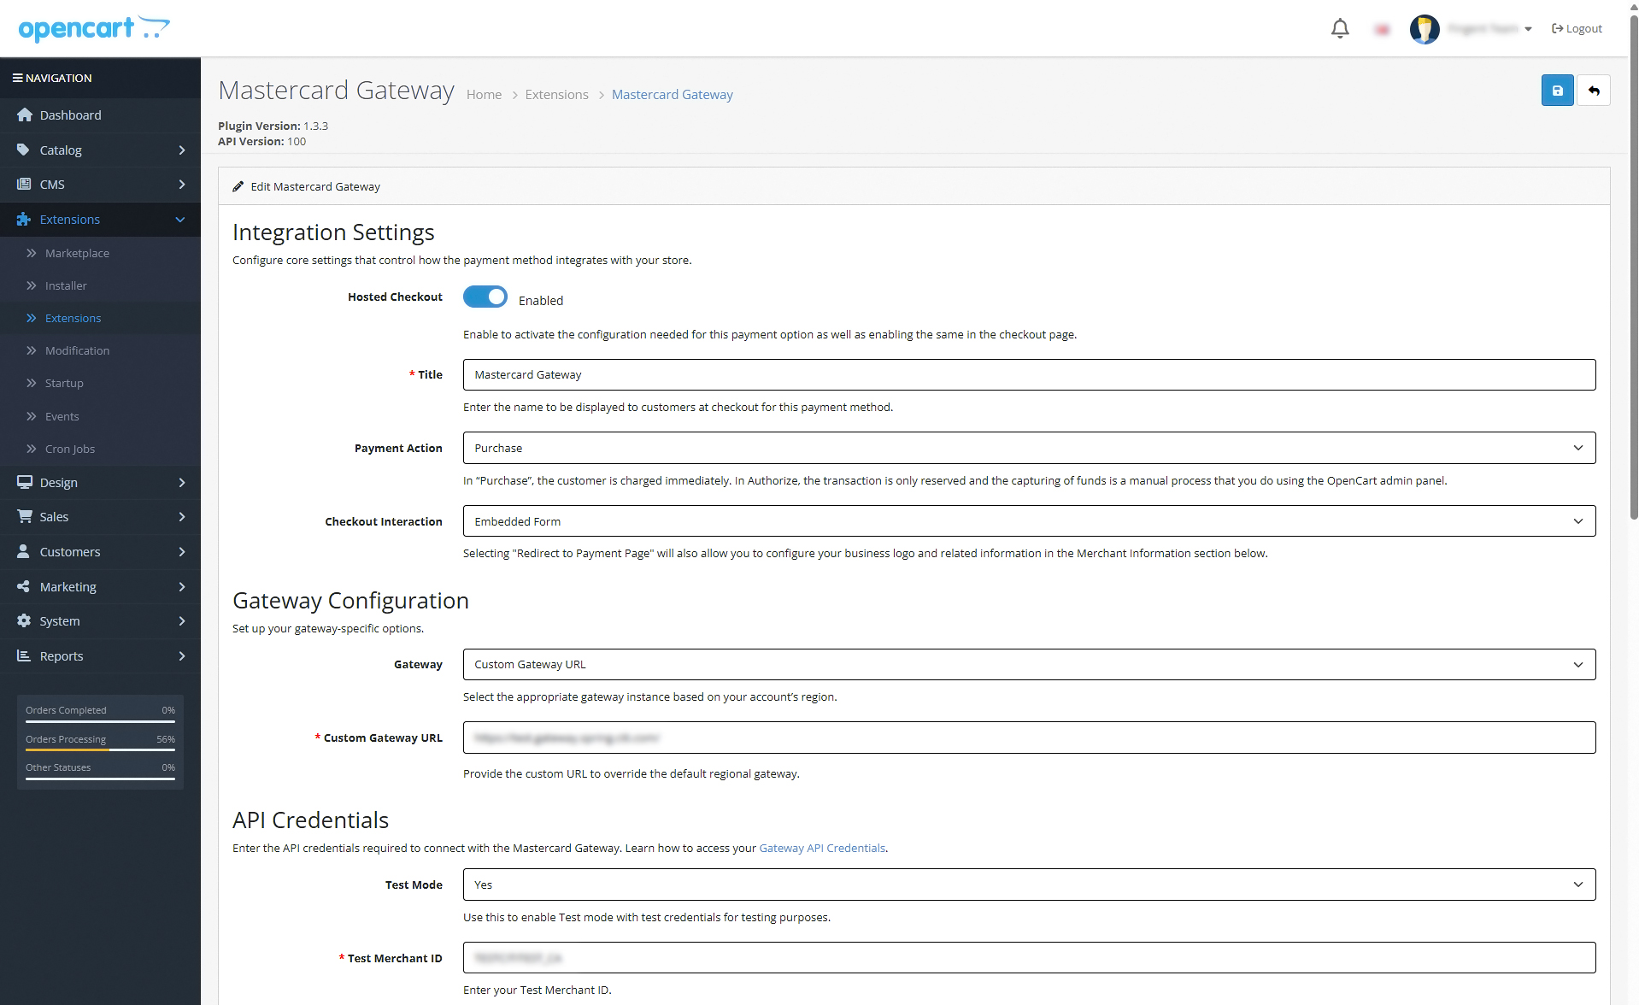Save the Mastercard Gateway settings
The height and width of the screenshot is (1005, 1639).
pos(1557,91)
